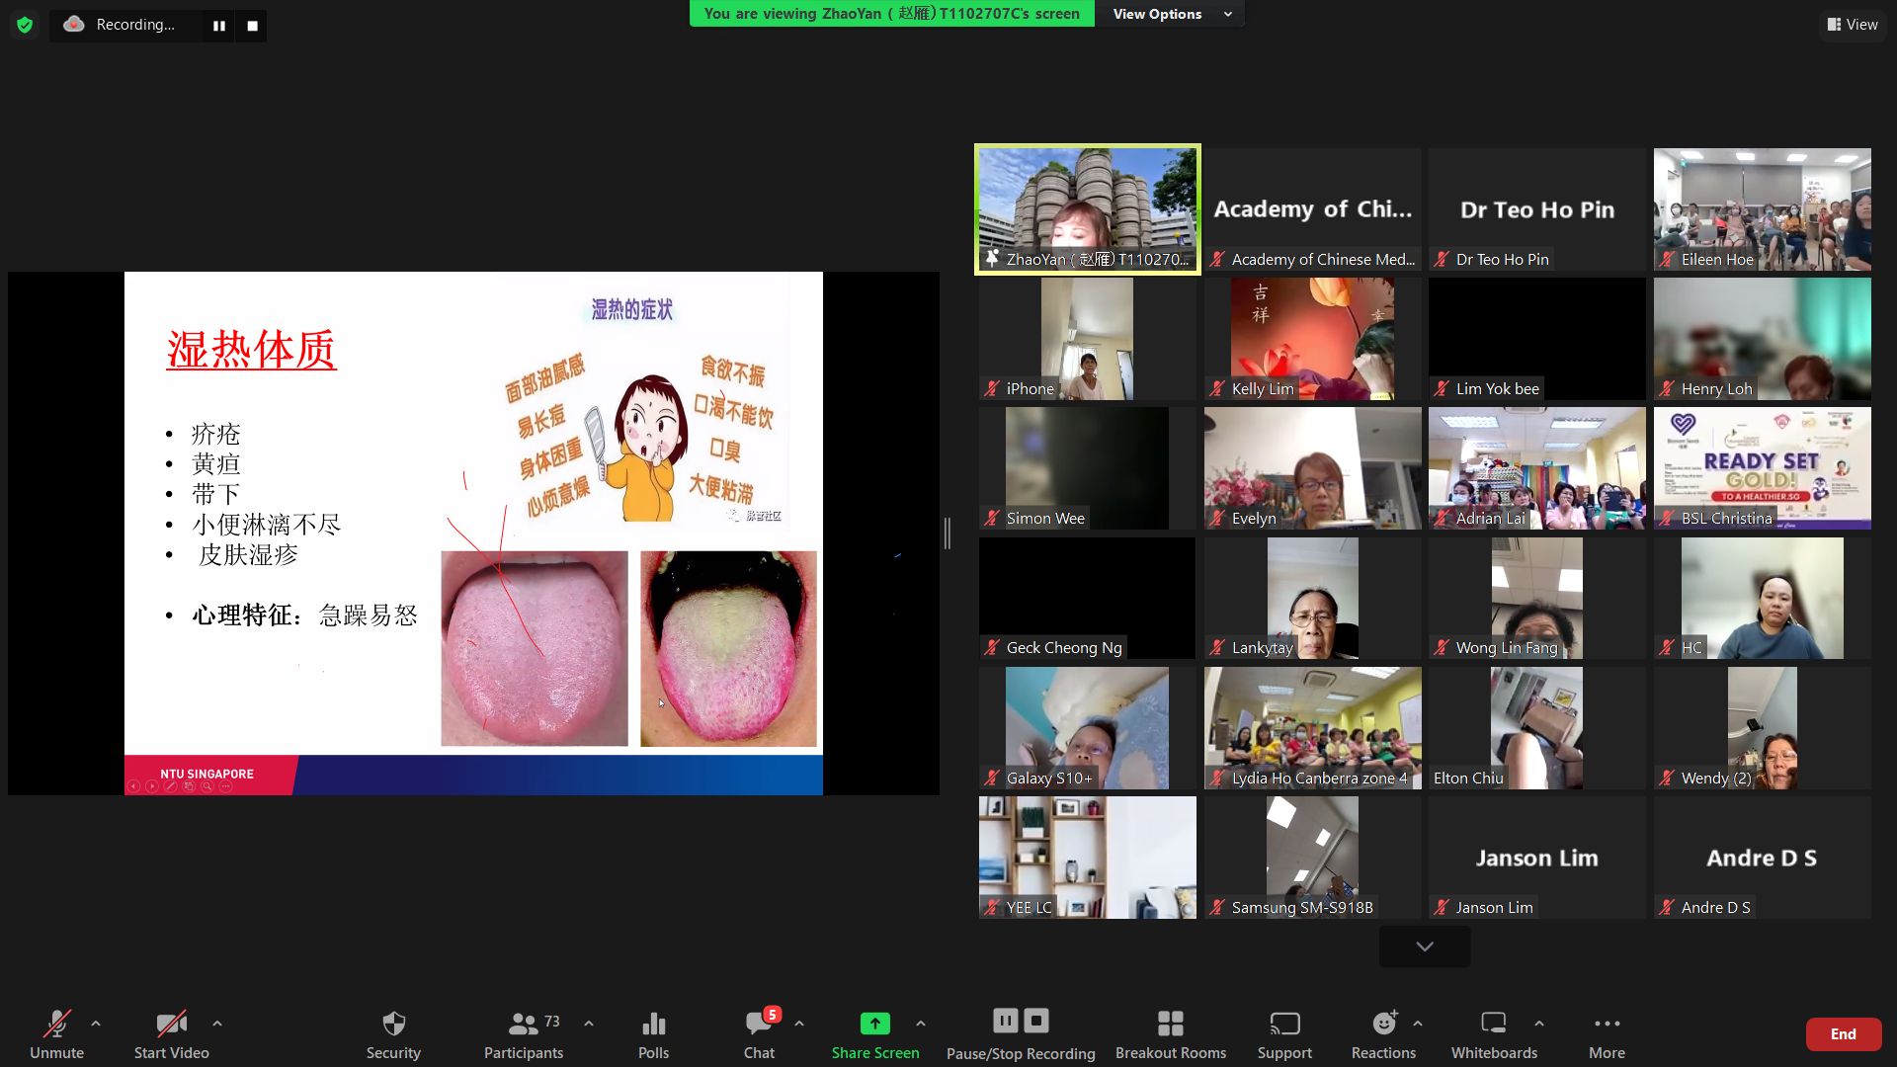Viewport: 1897px width, 1067px height.
Task: Expand the arrow next to Participants
Action: 589,1024
